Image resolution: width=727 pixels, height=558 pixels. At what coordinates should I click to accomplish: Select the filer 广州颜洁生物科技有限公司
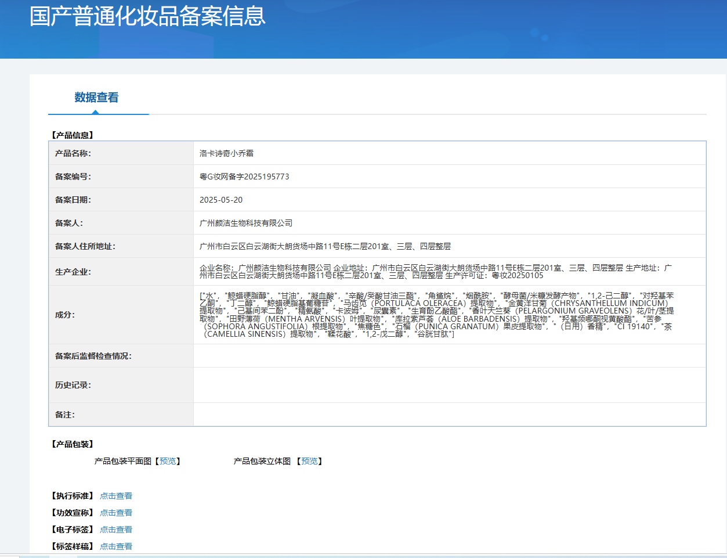pos(246,223)
